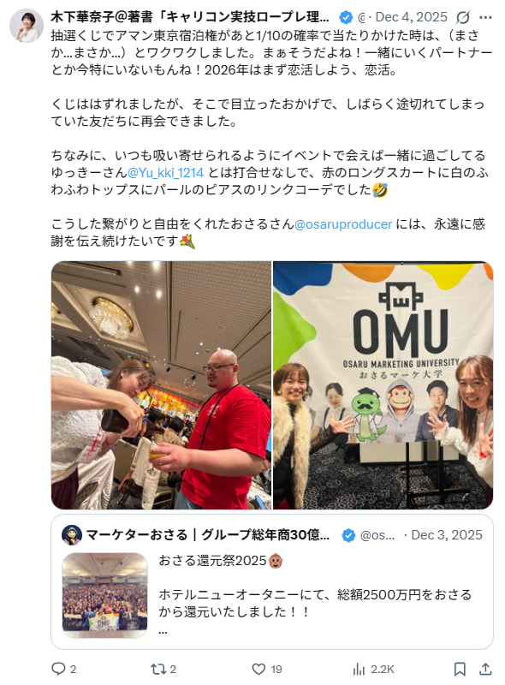Open the @osaruproducer mention link

343,224
